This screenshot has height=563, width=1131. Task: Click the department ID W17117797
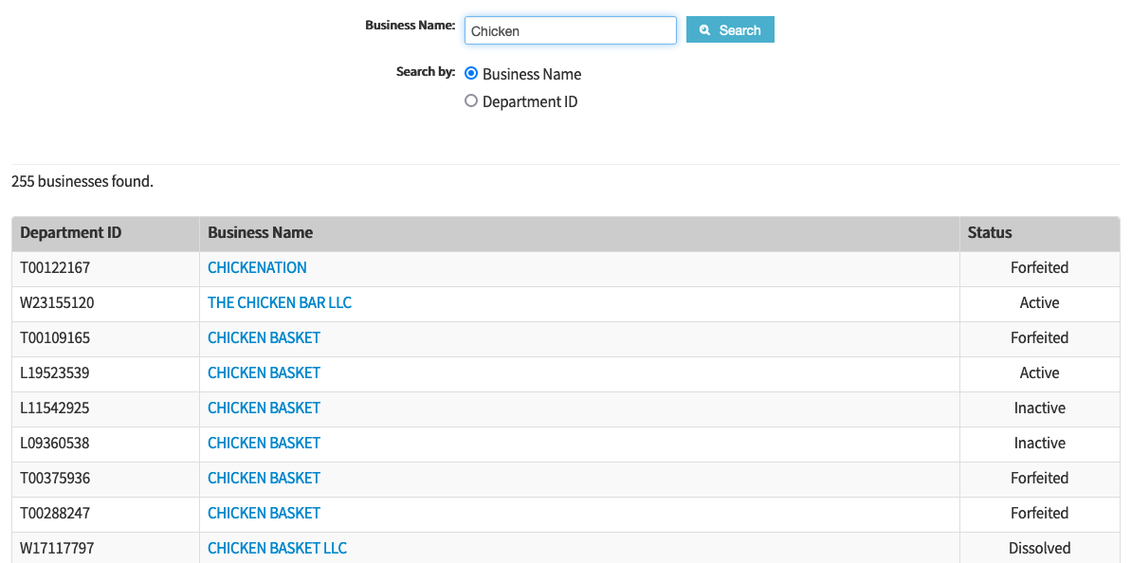pos(57,548)
